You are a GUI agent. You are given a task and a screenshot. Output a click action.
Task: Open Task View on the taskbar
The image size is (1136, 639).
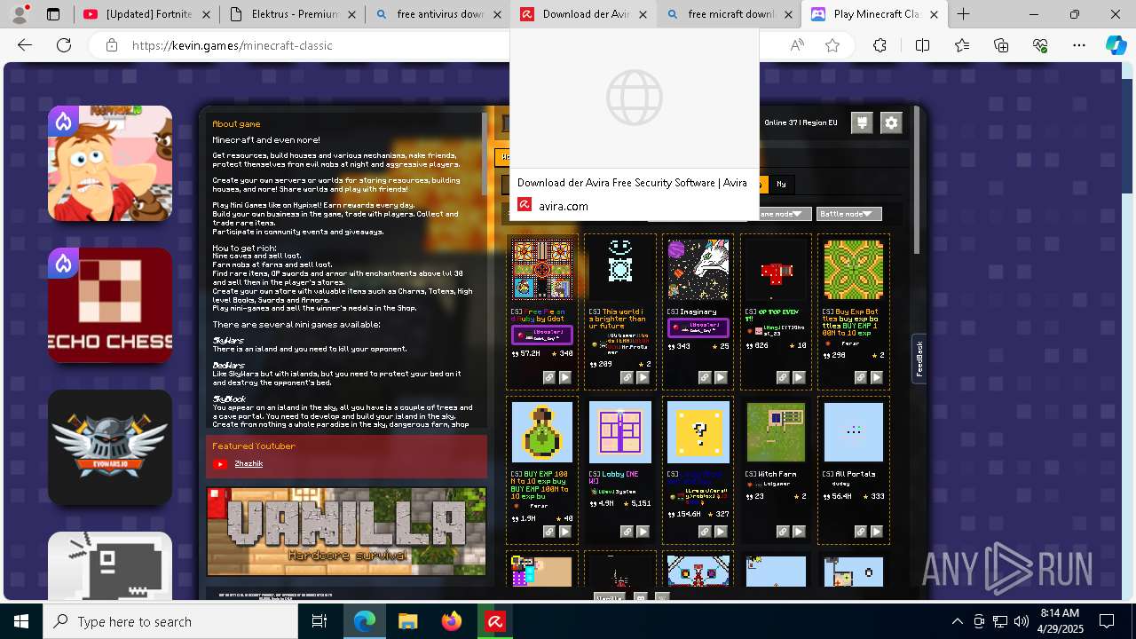click(x=319, y=621)
